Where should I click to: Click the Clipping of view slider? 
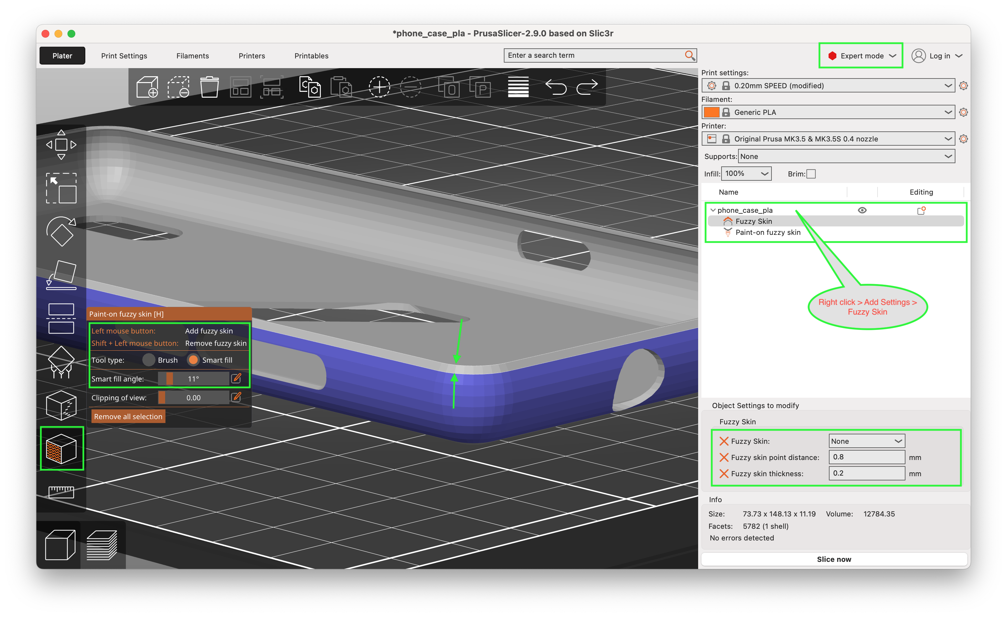[194, 397]
